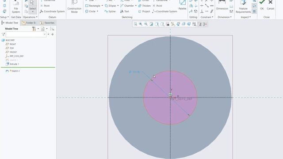This screenshot has width=283, height=159.
Task: Select the Dimension tool
Action: point(222,5)
